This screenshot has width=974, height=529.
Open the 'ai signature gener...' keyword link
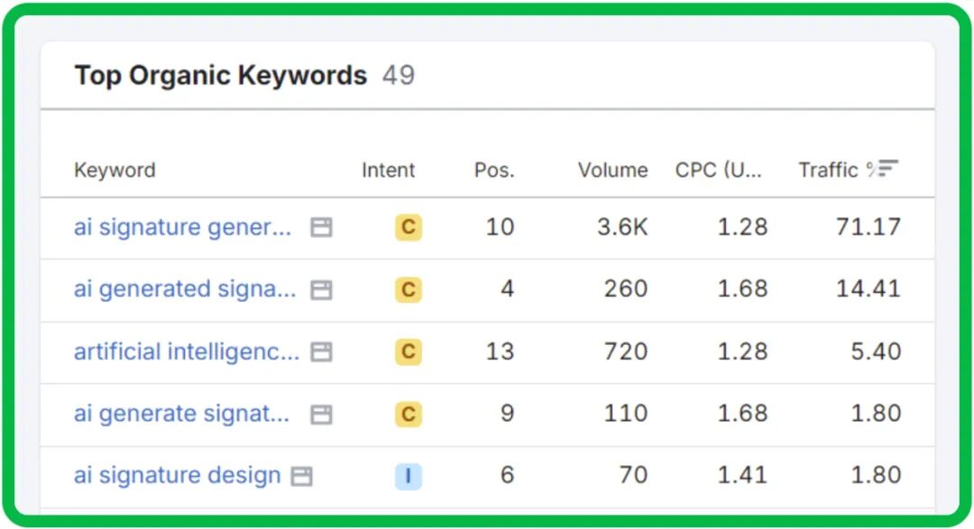182,227
